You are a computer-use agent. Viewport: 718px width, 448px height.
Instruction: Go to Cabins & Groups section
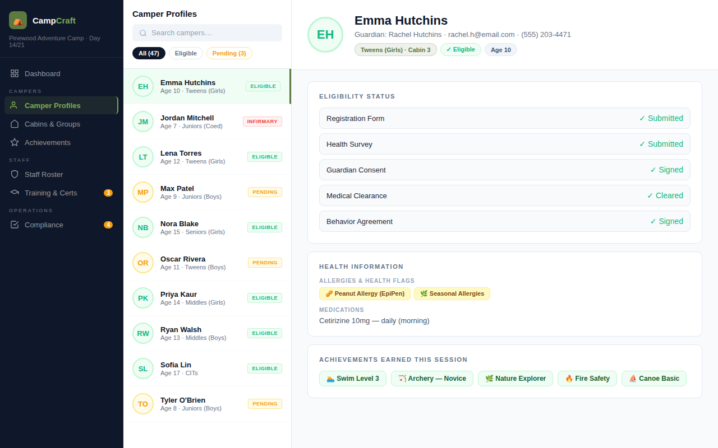tap(61, 124)
